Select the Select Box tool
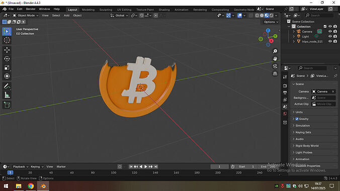Screen dimensions: 340x191 tap(7, 32)
